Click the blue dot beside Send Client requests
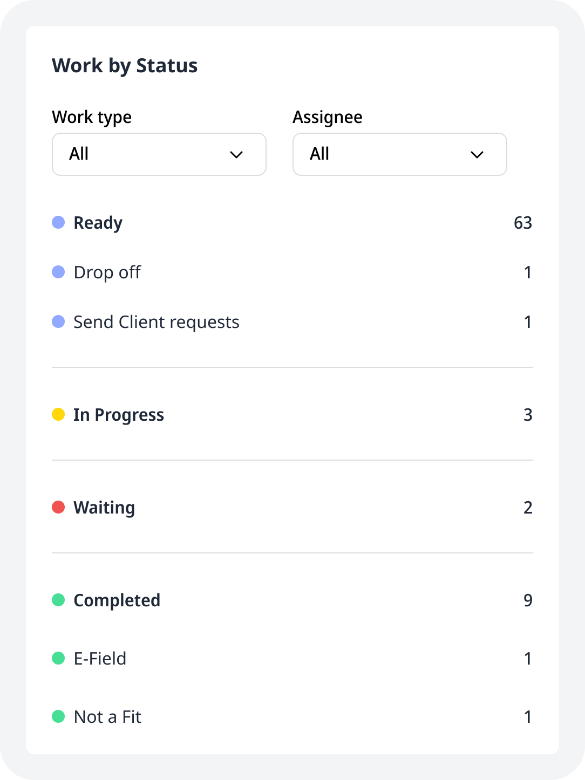Screen dimensions: 585x780 58,321
